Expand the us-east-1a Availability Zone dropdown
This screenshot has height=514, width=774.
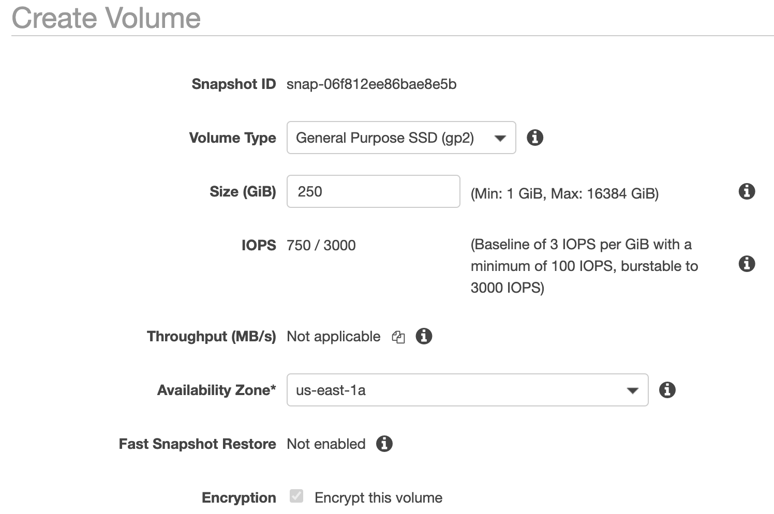point(467,390)
